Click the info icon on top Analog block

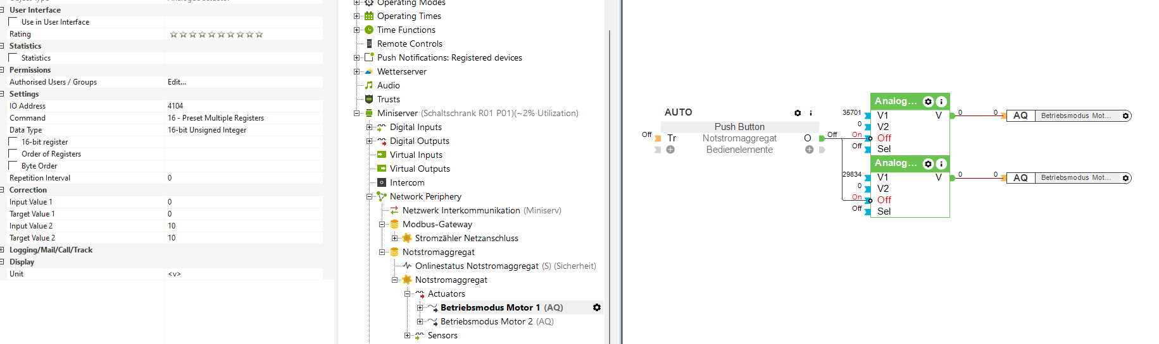coord(941,102)
